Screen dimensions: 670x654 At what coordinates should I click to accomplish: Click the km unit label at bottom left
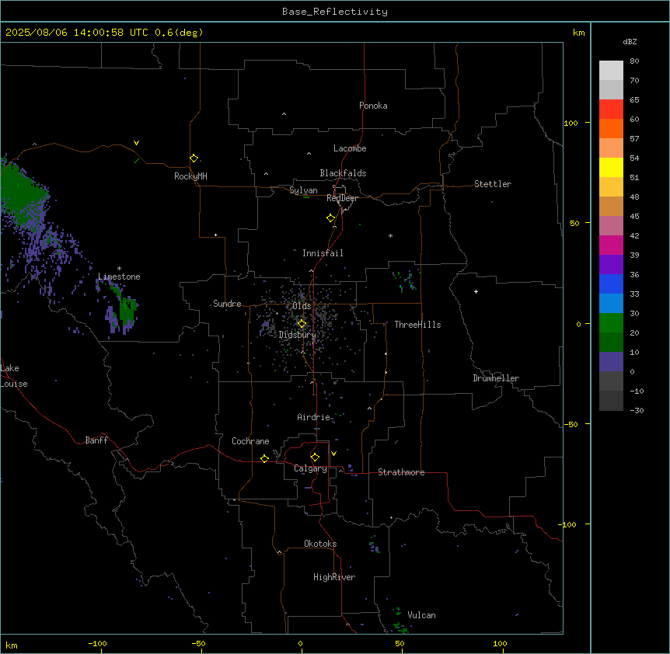pos(12,645)
